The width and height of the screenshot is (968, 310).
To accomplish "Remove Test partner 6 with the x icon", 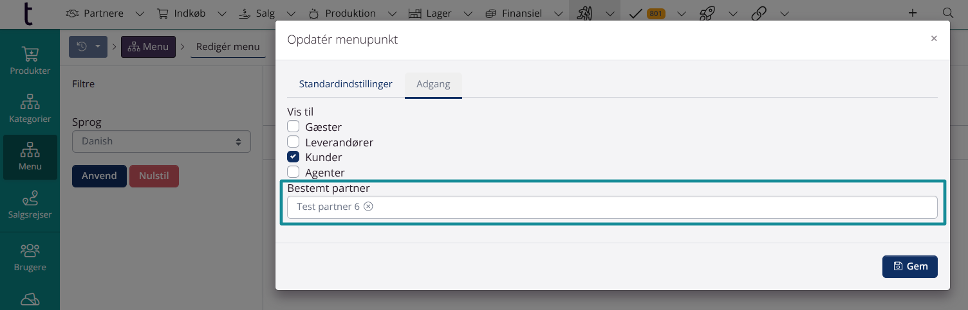I will tap(368, 207).
